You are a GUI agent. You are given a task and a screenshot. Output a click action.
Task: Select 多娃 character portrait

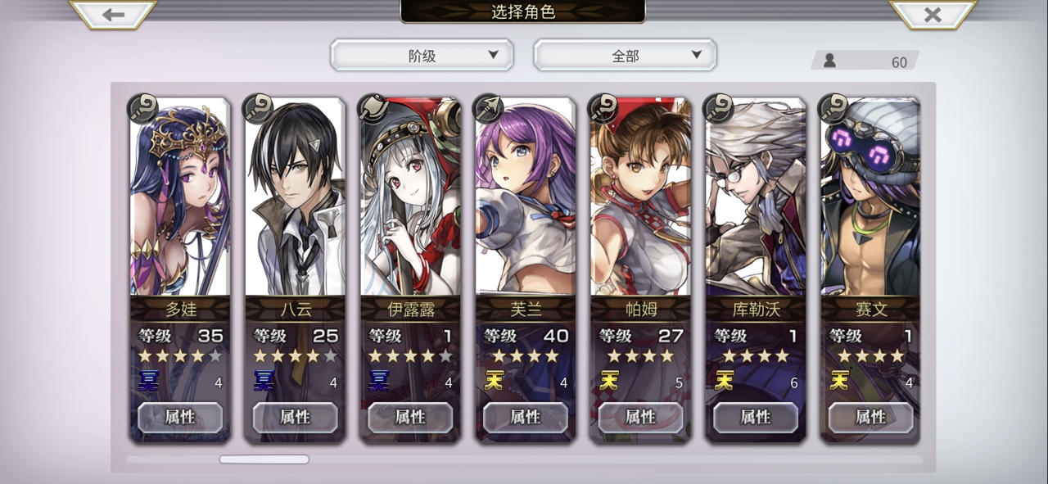[180, 197]
